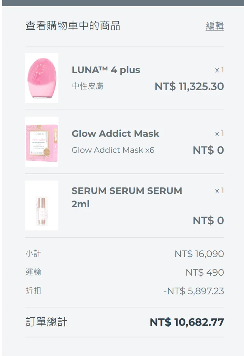Open the SERUM 2ml product thumbnail
Viewport: 244px width, 356px height.
pos(42,205)
